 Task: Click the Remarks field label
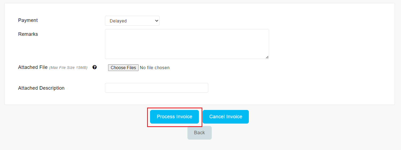[28, 34]
